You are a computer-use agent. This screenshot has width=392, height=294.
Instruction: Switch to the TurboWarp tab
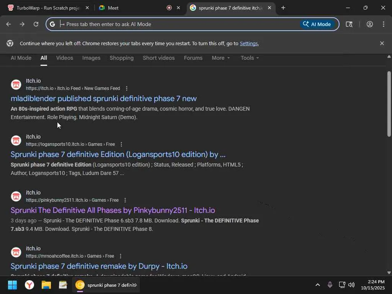click(47, 8)
